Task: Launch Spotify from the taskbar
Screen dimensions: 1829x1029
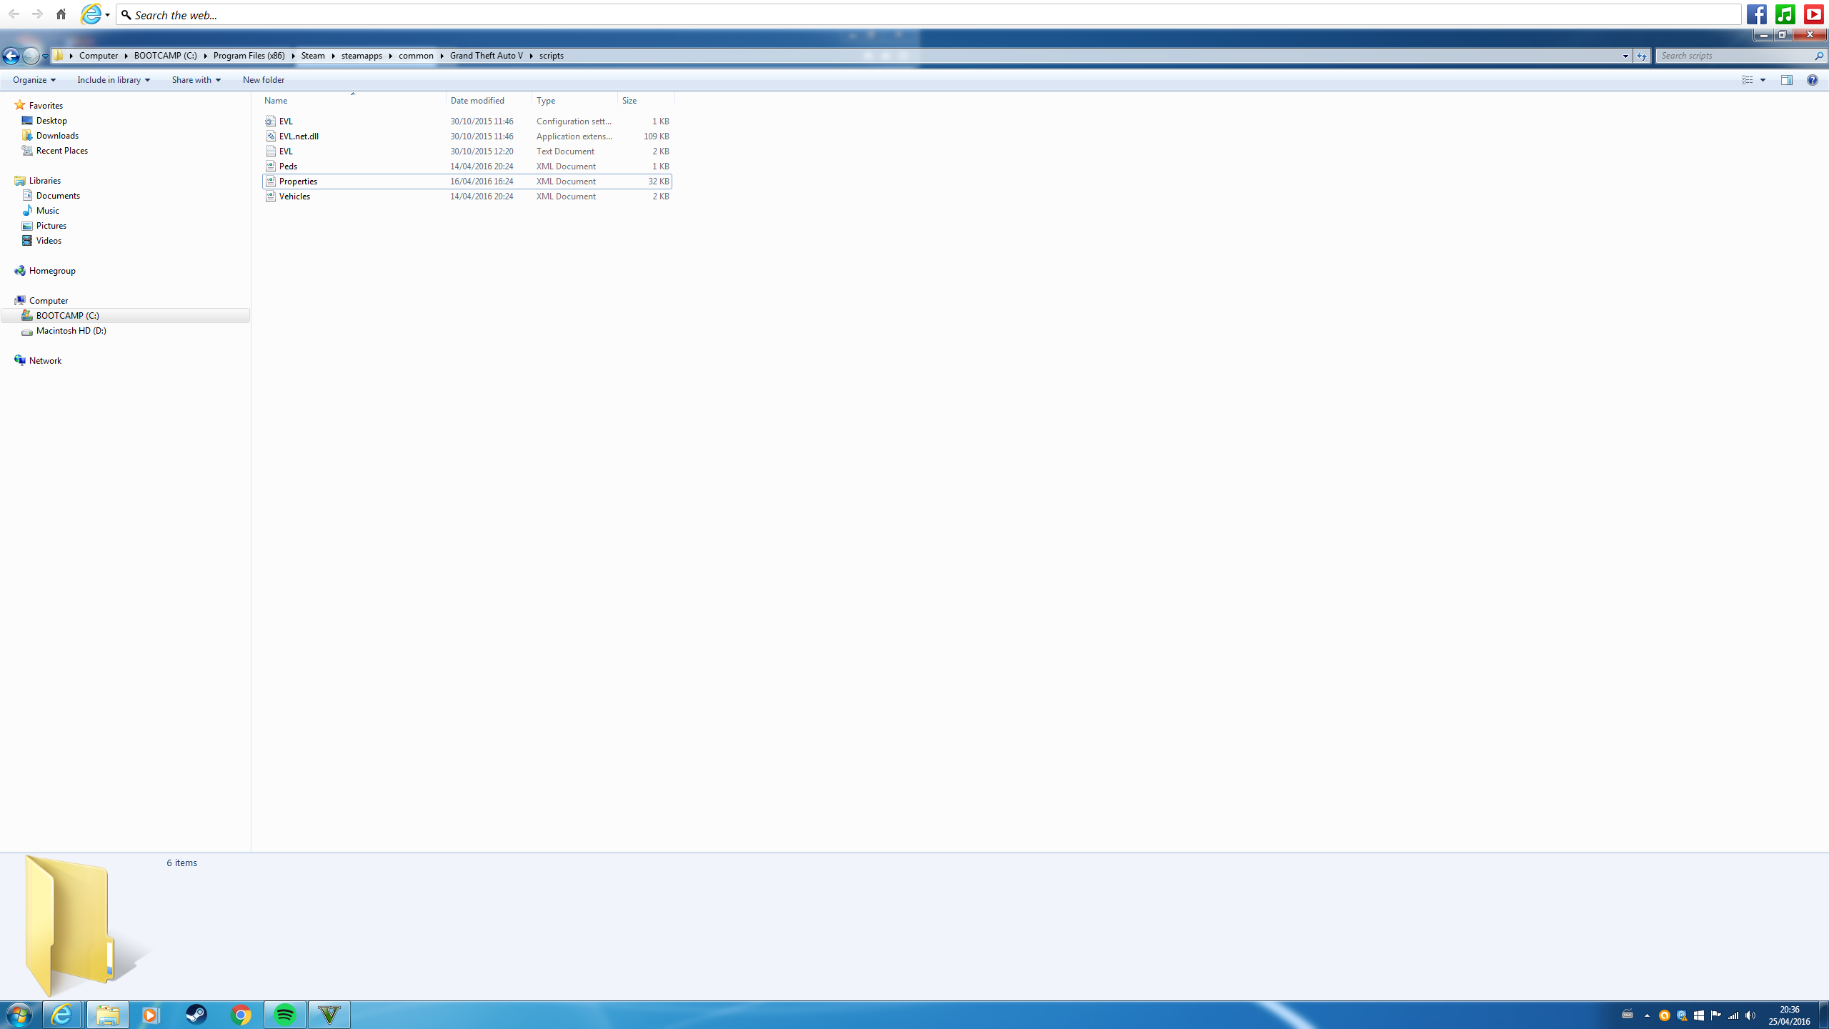Action: coord(285,1014)
